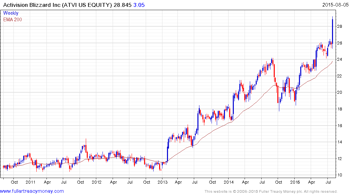Click the x-axis label 2013
This screenshot has width=352, height=196.
coord(162,182)
